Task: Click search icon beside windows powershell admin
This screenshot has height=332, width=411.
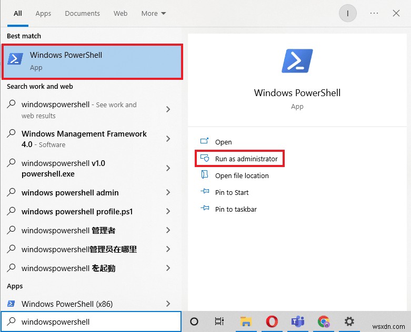Action: pos(11,192)
